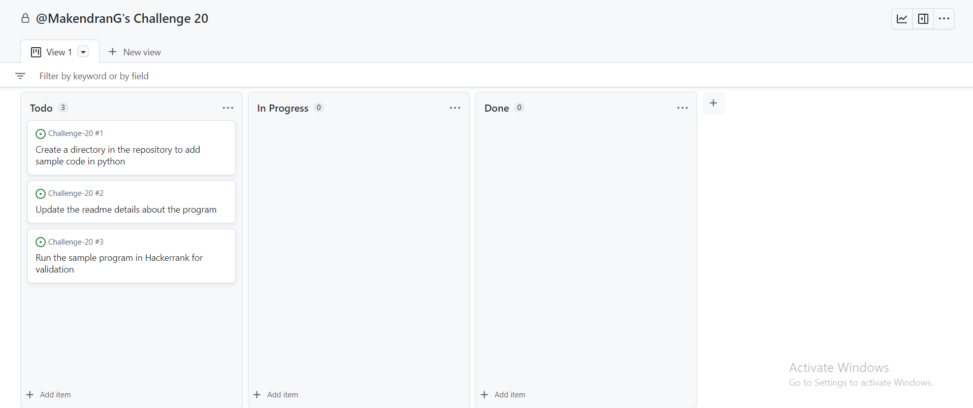Select the View 1 tab
Viewport: 973px width, 408px height.
[59, 52]
